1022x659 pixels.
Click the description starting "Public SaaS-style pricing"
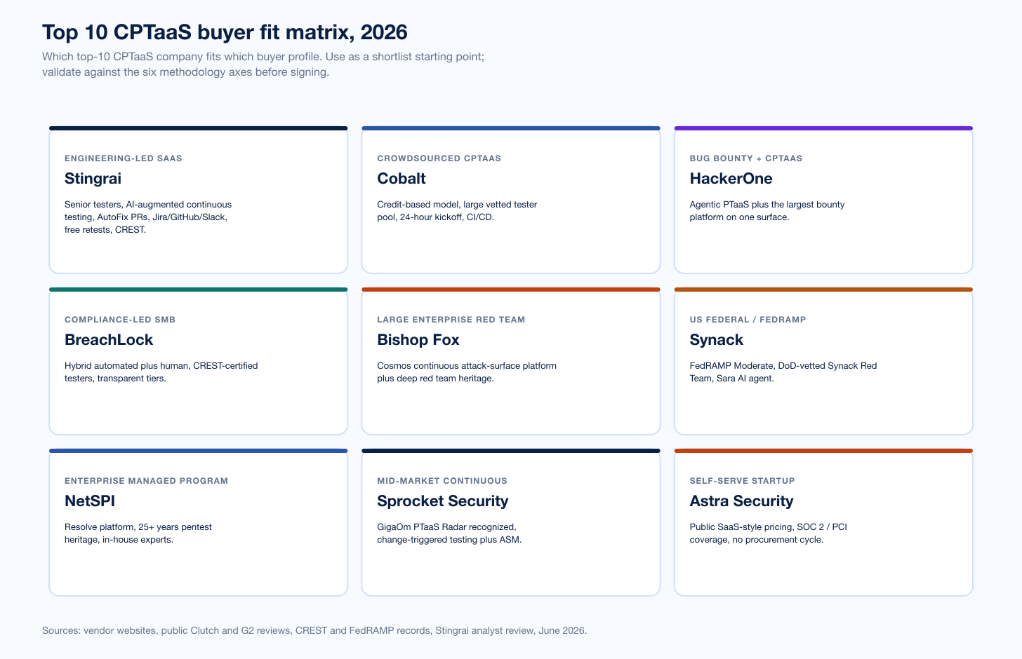click(769, 534)
